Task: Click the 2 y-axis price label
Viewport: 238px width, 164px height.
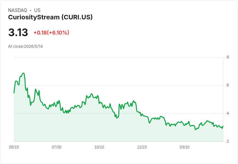Action: pos(228,141)
